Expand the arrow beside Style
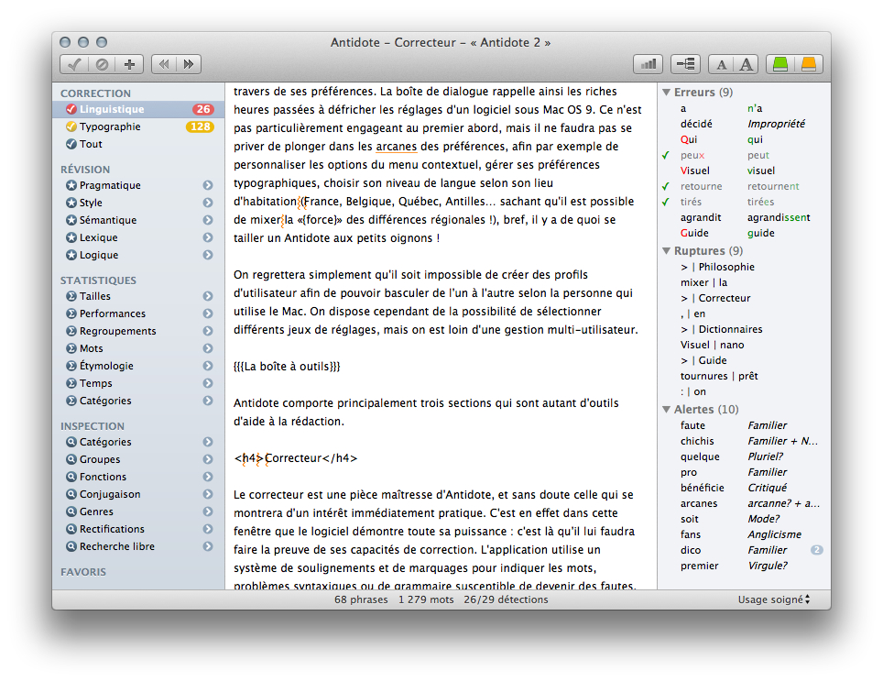 click(208, 203)
